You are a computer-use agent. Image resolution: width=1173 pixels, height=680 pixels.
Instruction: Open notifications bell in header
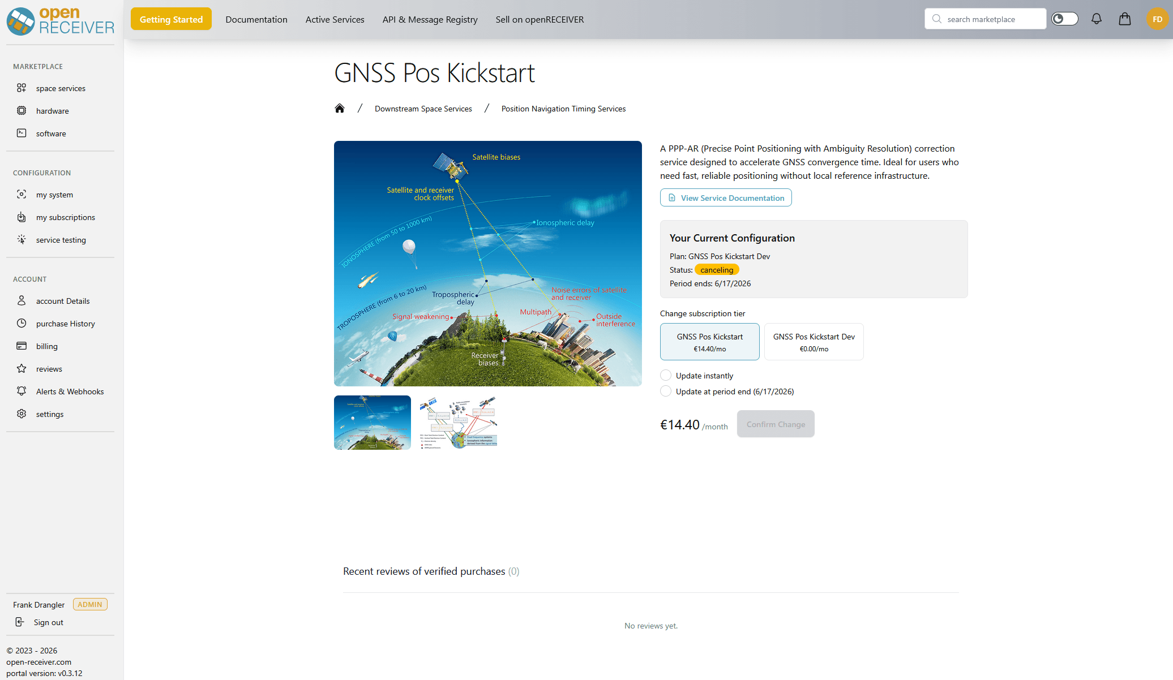point(1097,19)
